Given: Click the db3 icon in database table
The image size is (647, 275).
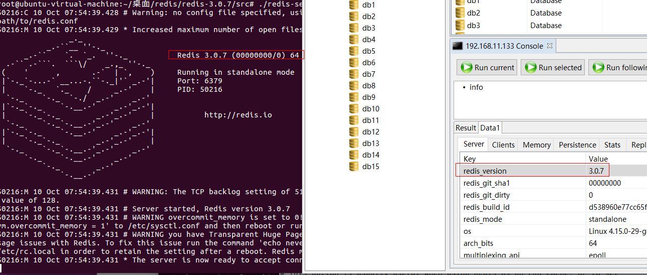Looking at the screenshot, I should (460, 25).
